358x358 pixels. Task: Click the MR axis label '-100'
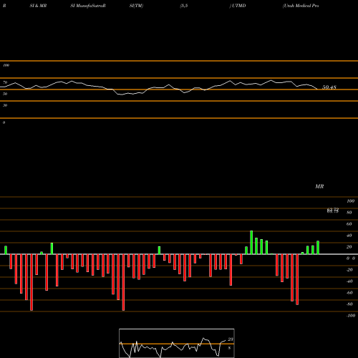351,316
